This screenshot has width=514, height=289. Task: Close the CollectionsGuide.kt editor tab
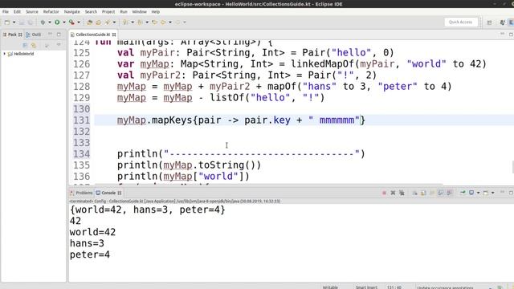coord(114,35)
